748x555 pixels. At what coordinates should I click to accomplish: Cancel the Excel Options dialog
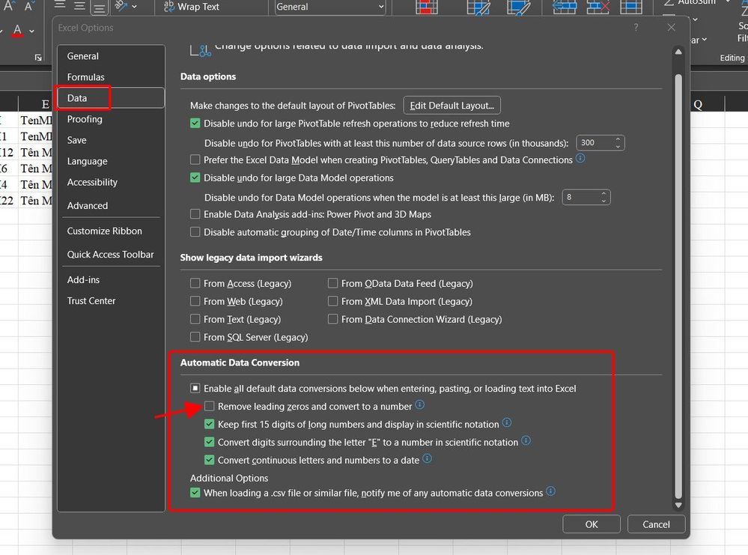(x=657, y=524)
